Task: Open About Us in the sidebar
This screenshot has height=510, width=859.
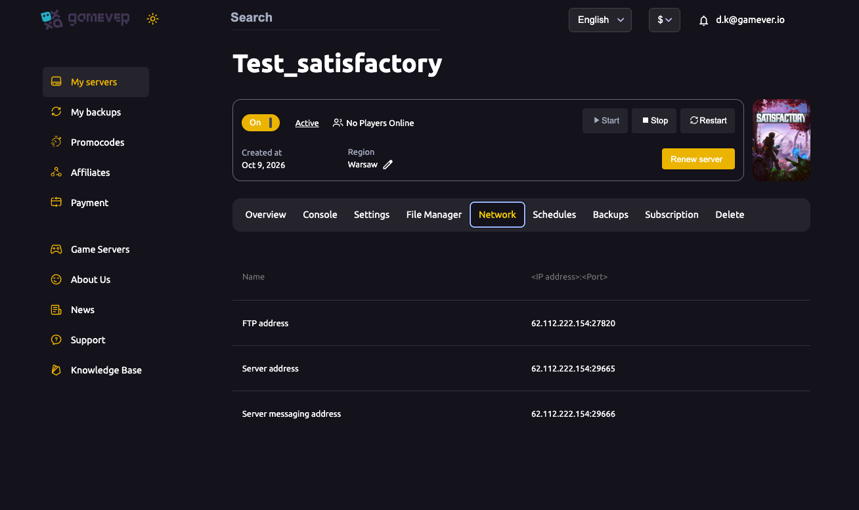Action: [96, 280]
